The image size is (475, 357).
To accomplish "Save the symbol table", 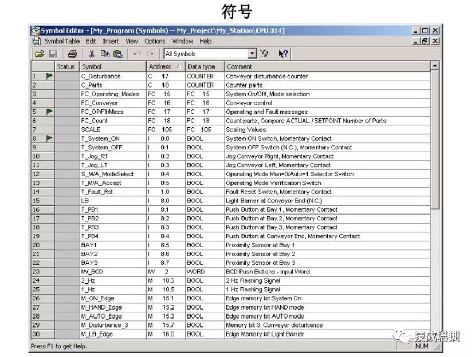I will point(54,54).
